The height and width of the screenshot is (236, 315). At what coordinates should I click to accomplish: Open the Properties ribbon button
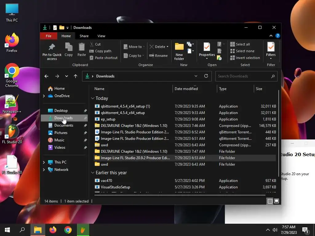click(x=207, y=51)
